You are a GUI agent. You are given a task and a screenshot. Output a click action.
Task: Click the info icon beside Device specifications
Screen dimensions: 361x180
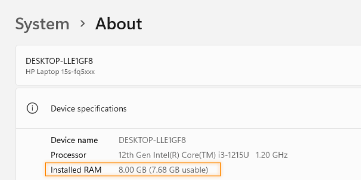click(32, 108)
